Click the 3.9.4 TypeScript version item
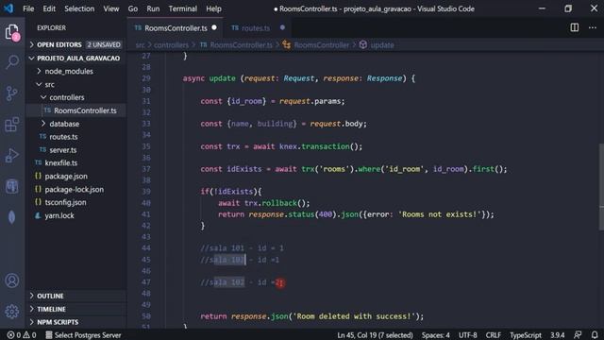Screen dimensions: 604x340 558,335
